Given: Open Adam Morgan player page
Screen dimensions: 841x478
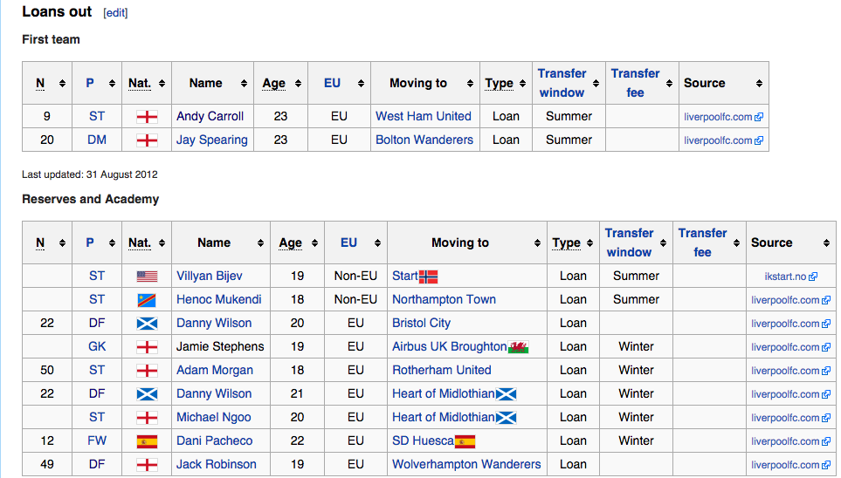Looking at the screenshot, I should [215, 371].
